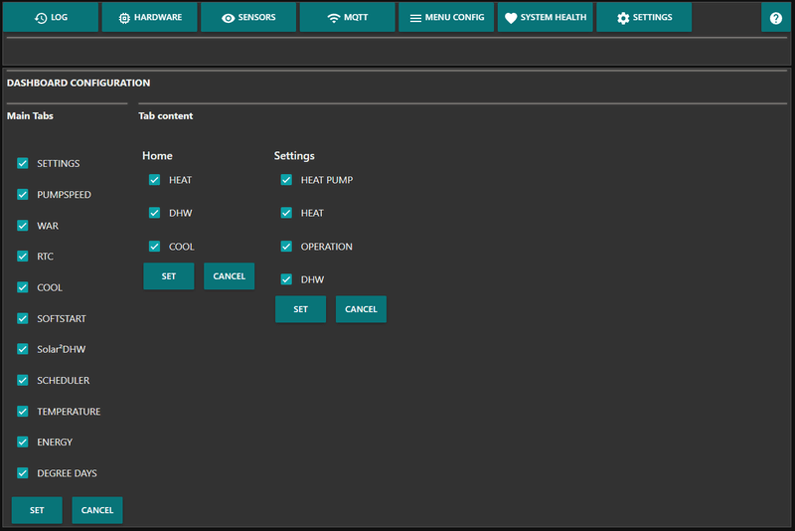
Task: Toggle DHW checkbox under Home
Action: pos(155,213)
